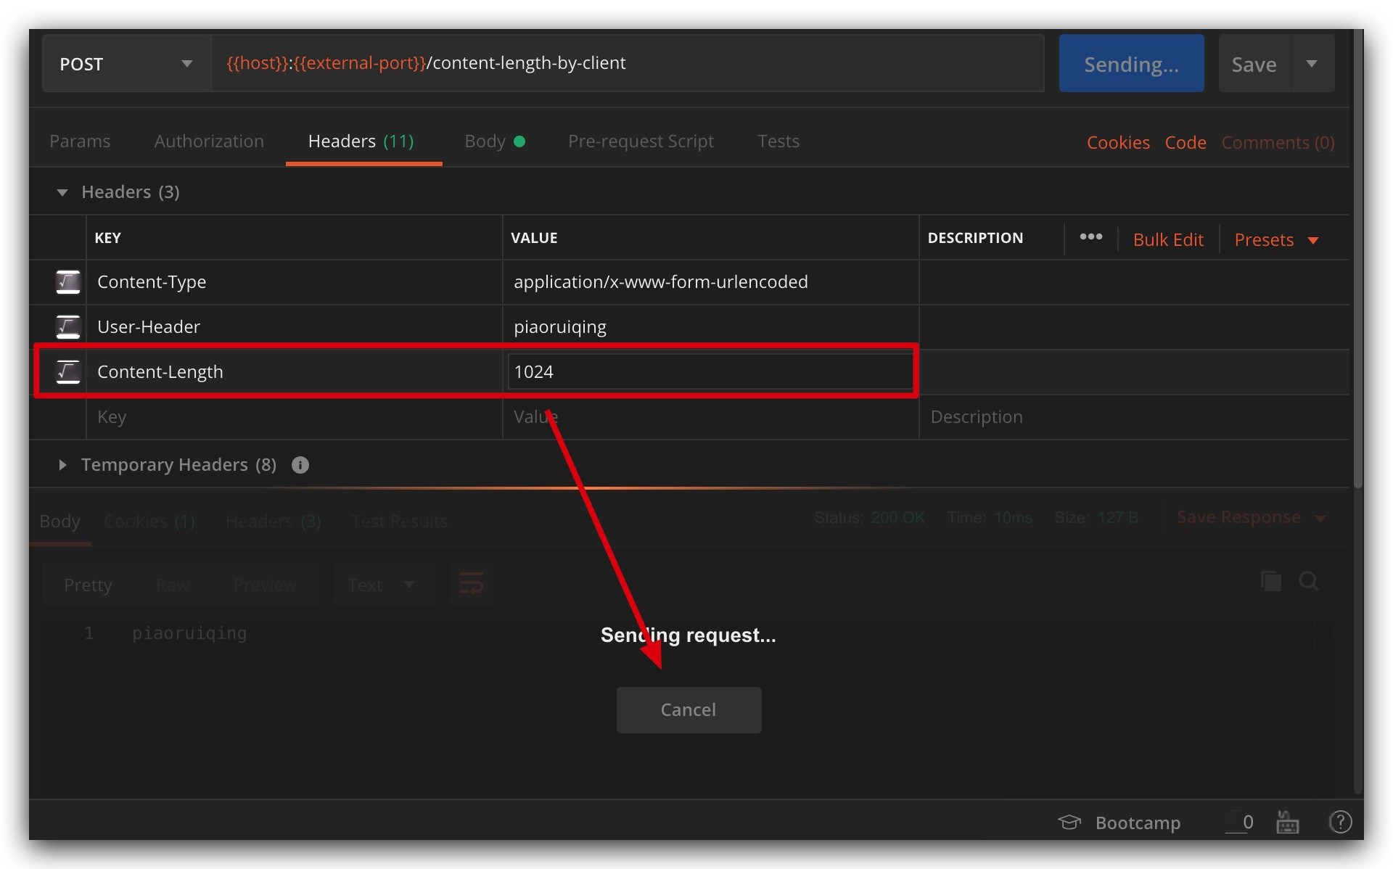This screenshot has height=869, width=1393.
Task: Uncheck the User-Header row checkbox
Action: (x=68, y=326)
